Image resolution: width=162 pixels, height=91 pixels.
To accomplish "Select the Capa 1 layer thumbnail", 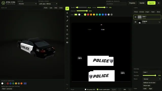I will point(139,17).
